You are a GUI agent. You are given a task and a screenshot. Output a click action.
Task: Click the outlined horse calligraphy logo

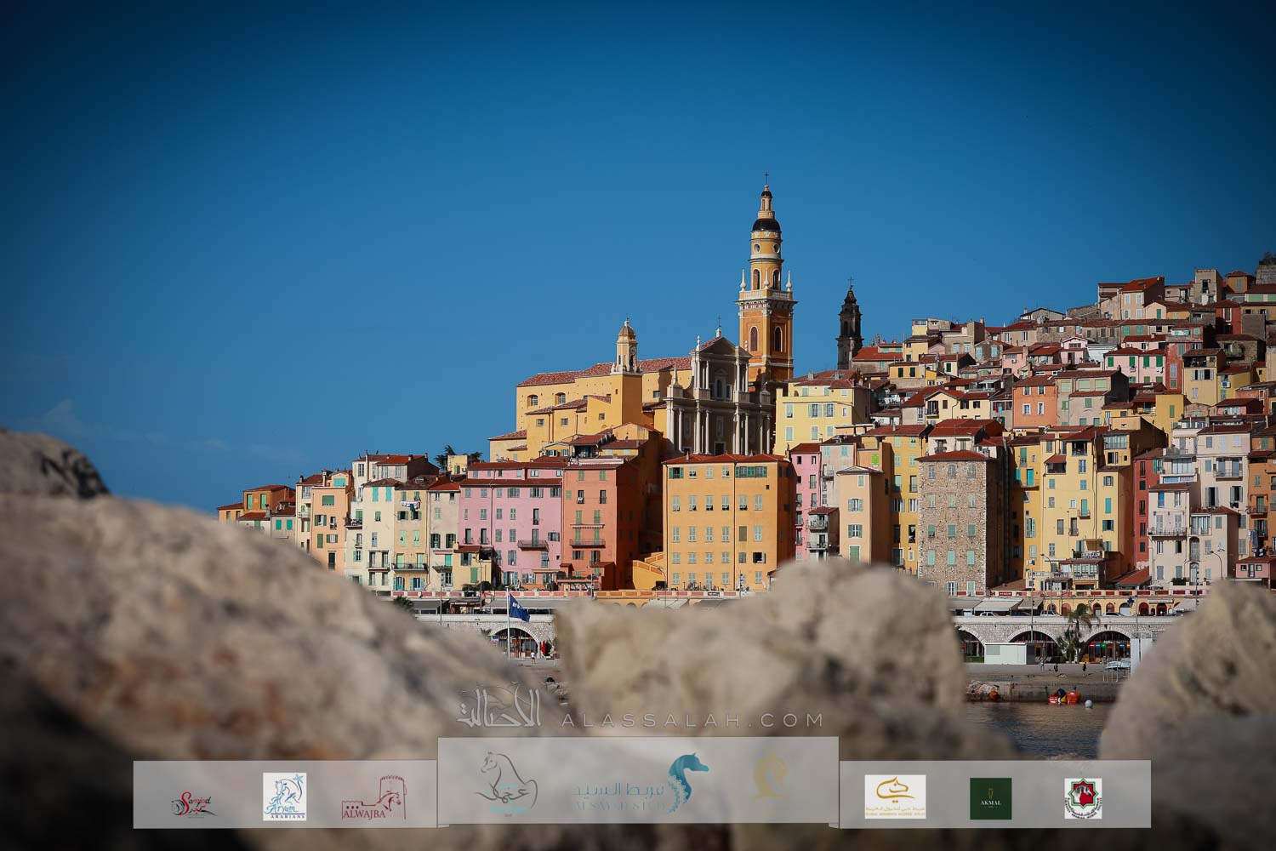[506, 783]
